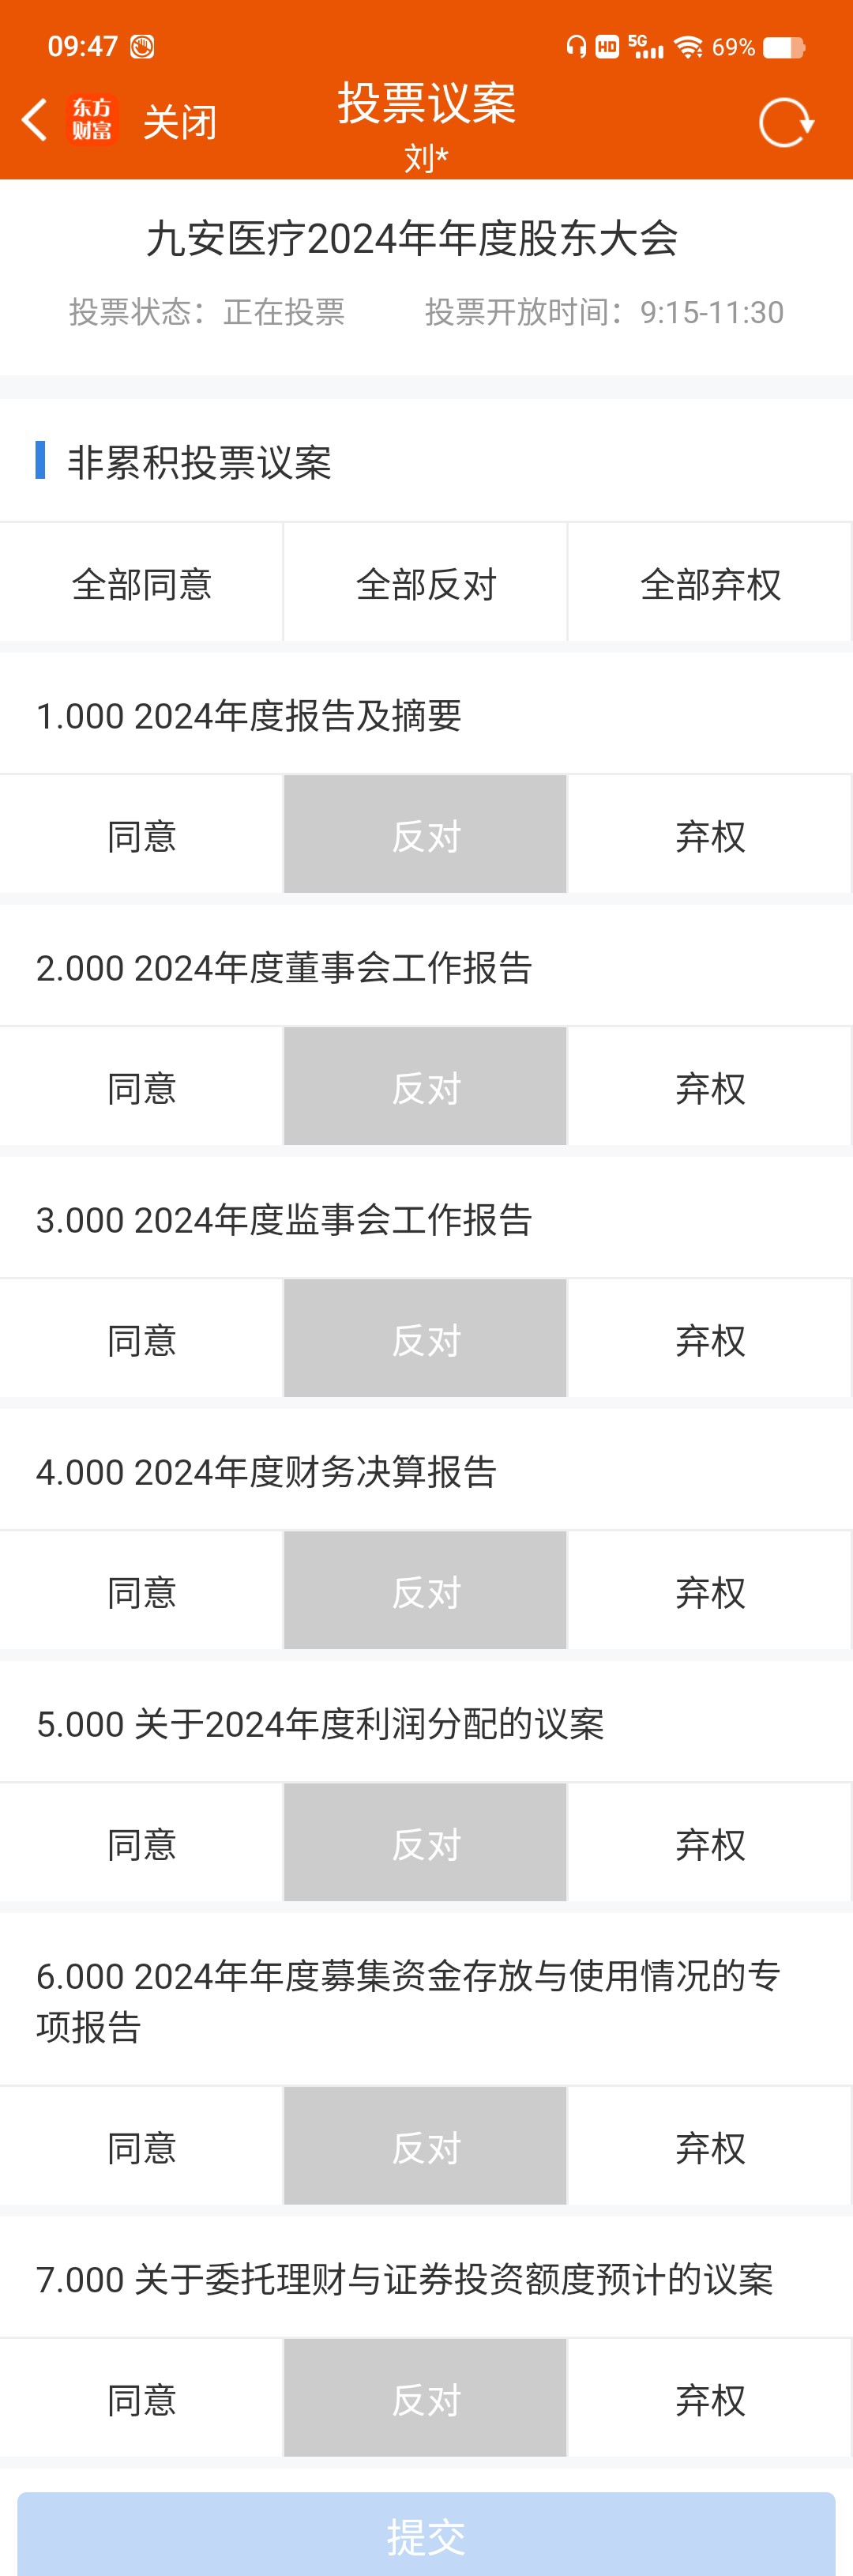Choose 同意 for proposal 6.000 募集资金专项报告
Screen dimensions: 853x2576
point(141,2147)
